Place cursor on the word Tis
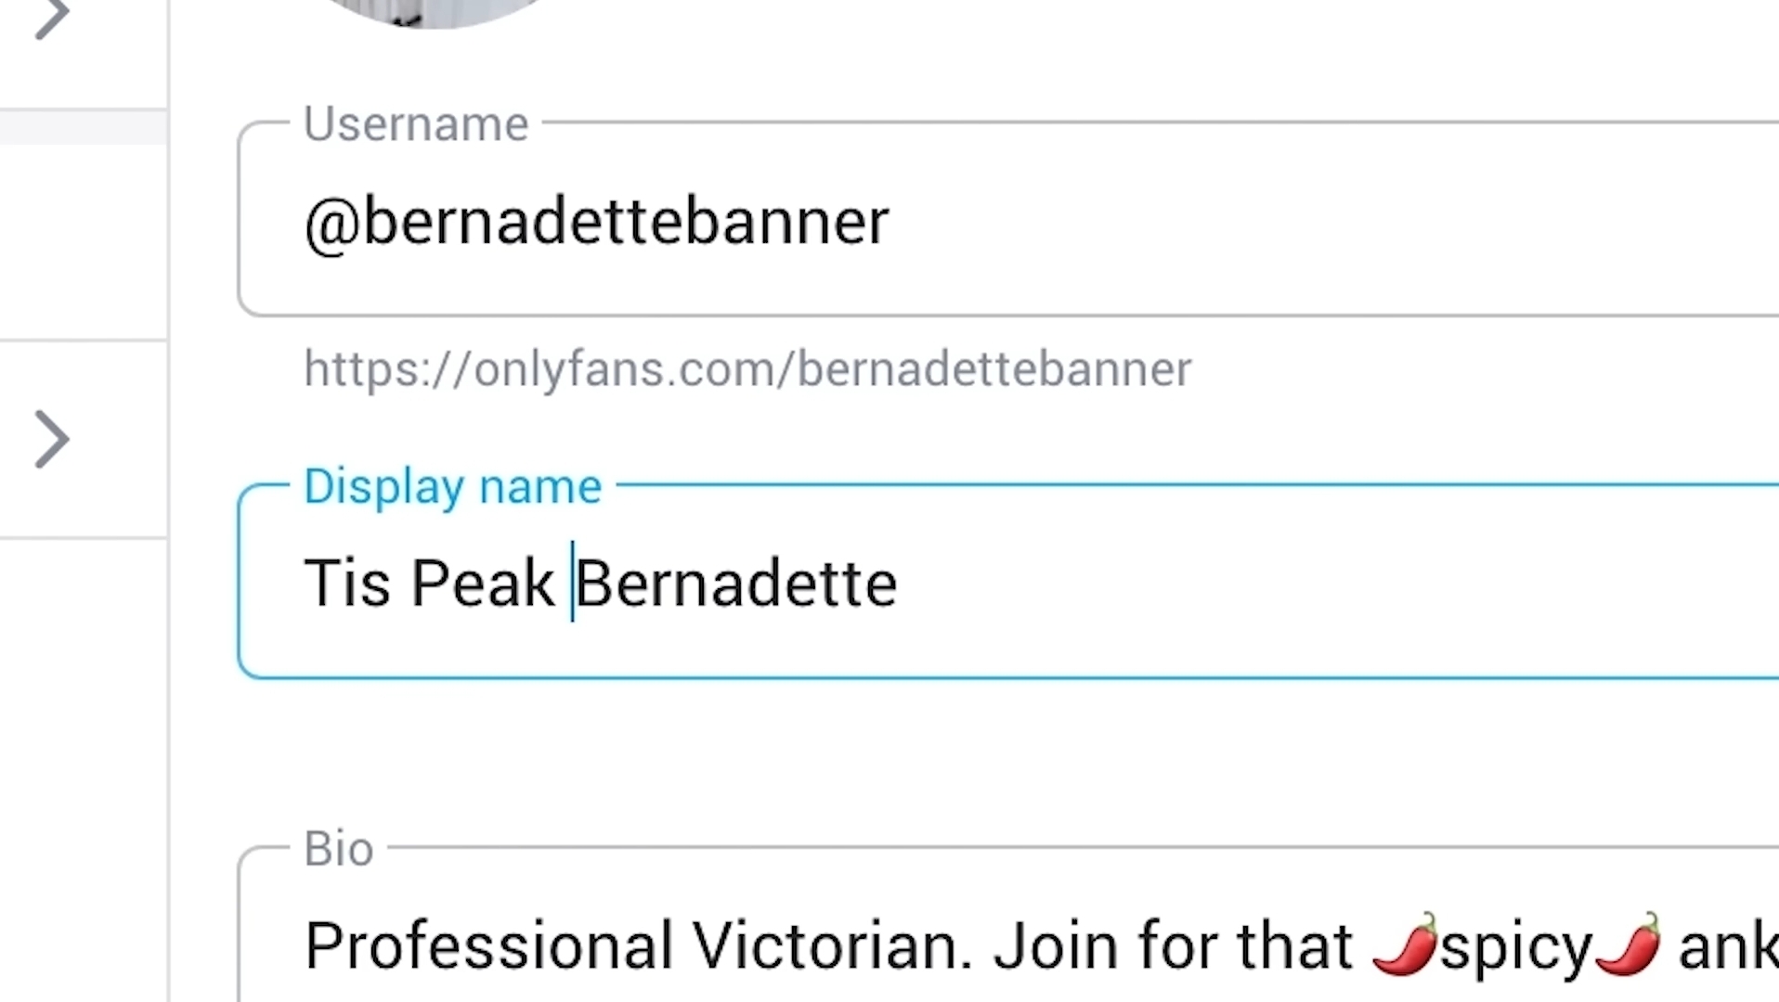Image resolution: width=1779 pixels, height=1002 pixels. 347,584
